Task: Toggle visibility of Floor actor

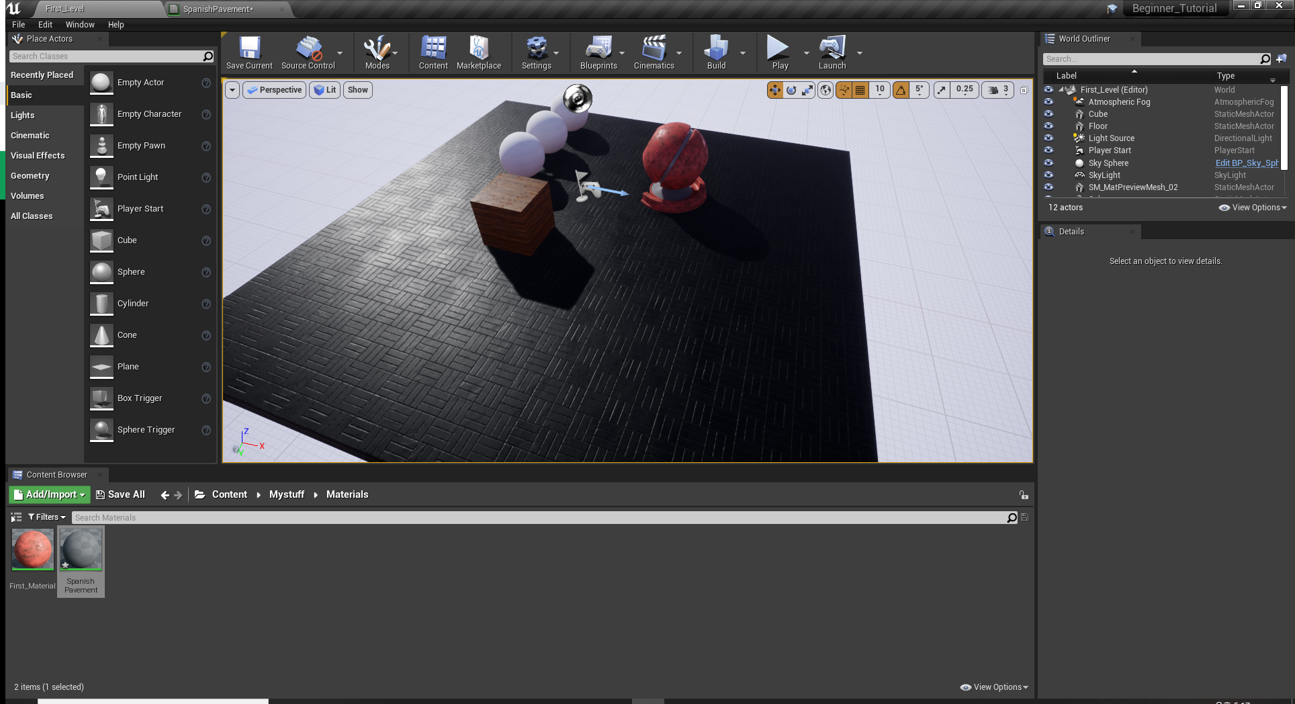Action: (1048, 126)
